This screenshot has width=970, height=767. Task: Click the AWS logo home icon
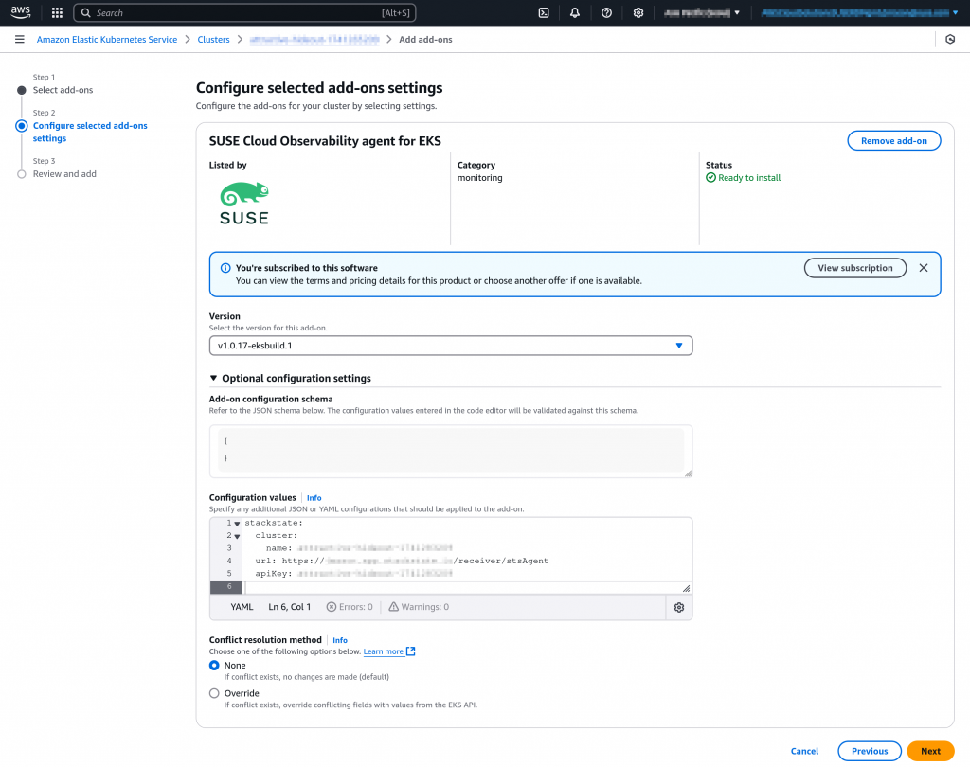pyautogui.click(x=22, y=12)
